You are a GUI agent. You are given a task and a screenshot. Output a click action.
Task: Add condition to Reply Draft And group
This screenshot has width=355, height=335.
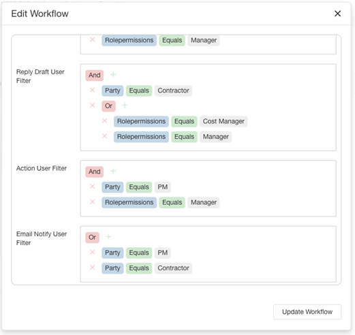coord(113,74)
